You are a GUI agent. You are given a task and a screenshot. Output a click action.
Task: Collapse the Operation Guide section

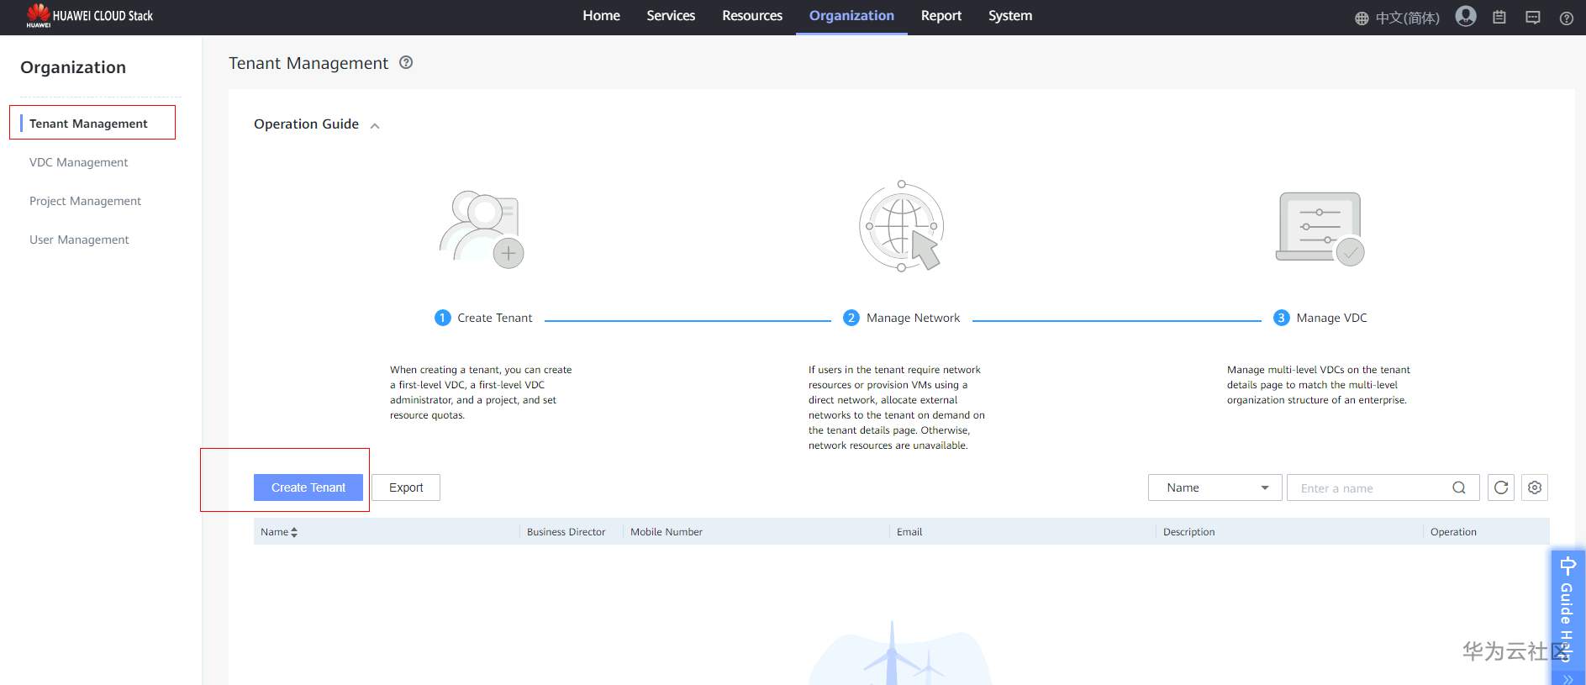pyautogui.click(x=375, y=125)
